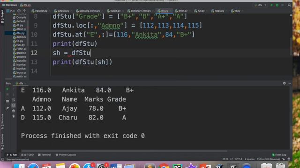
Task: Click the UTF-8 encoding in status bar
Action: click(239, 159)
